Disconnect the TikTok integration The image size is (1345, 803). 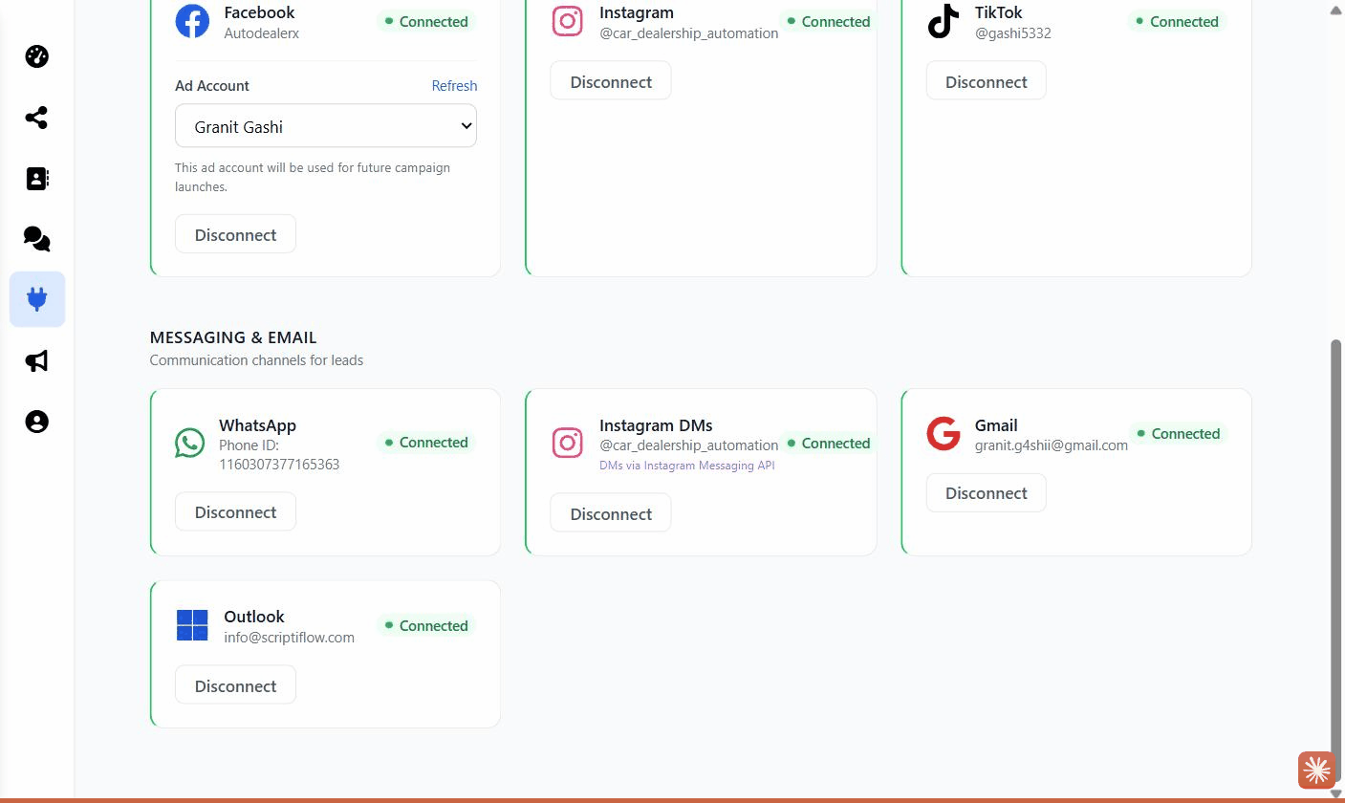coord(987,81)
